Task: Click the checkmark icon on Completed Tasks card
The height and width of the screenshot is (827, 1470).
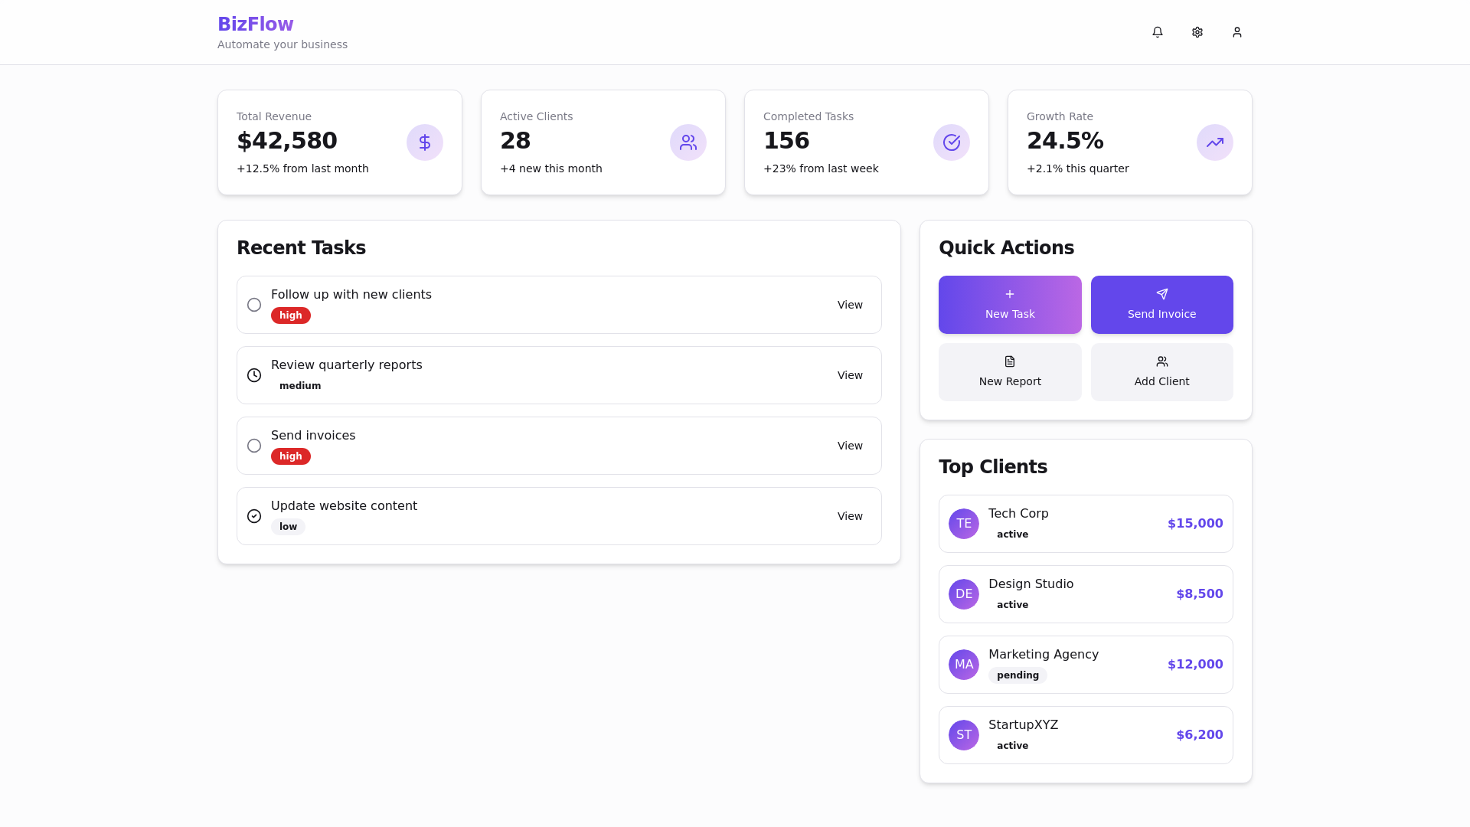Action: click(951, 142)
